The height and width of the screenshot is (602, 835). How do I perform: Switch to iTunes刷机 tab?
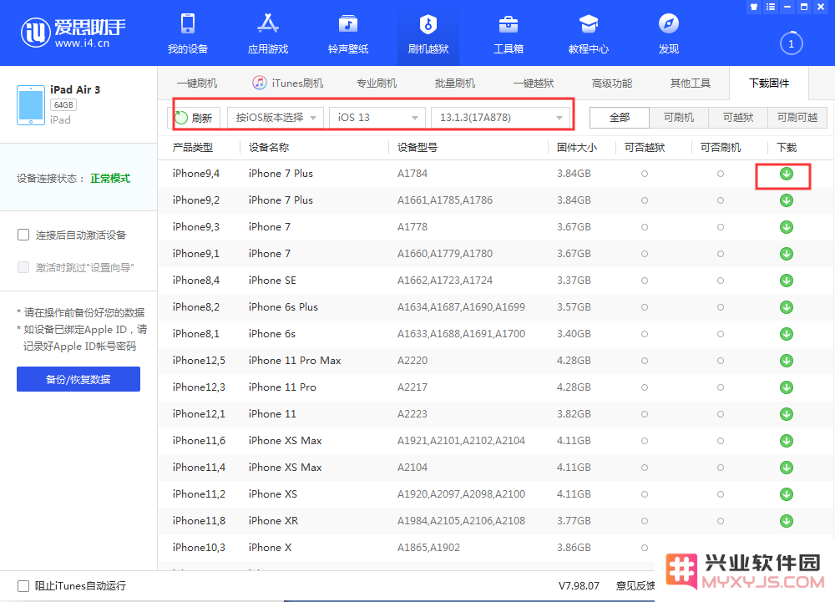[x=287, y=83]
